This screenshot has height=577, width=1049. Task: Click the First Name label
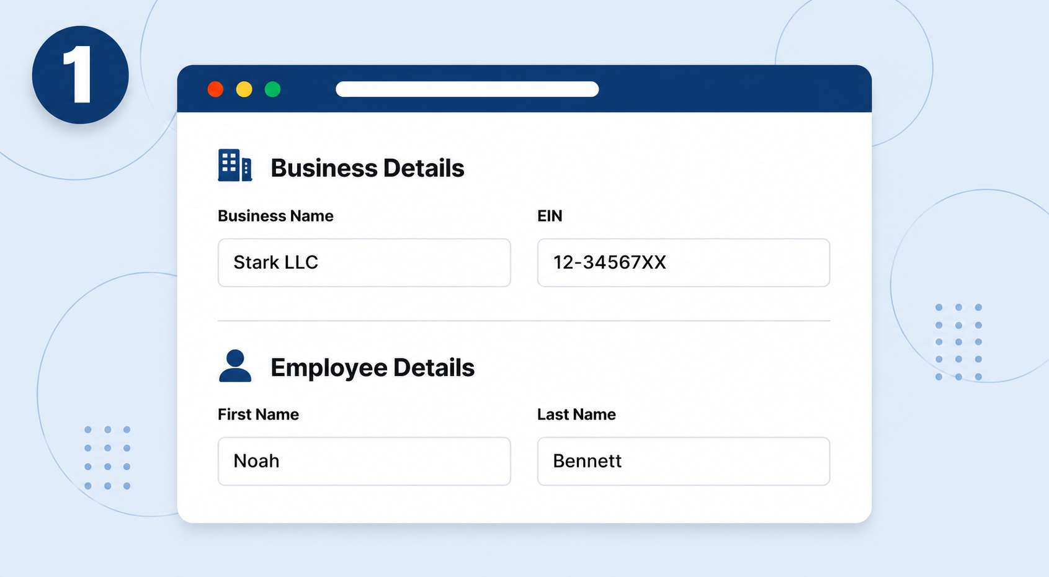258,414
